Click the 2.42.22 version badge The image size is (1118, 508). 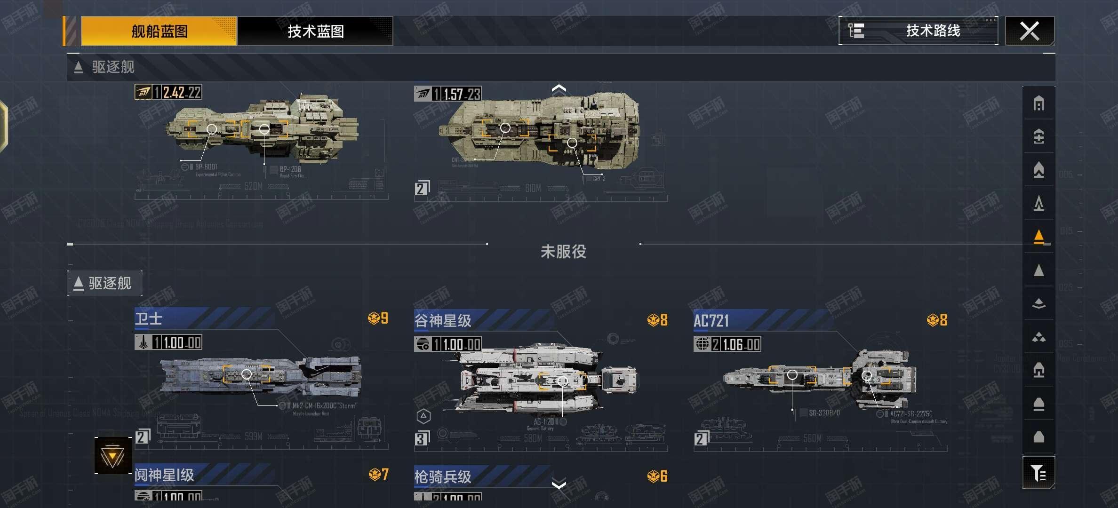tap(168, 92)
